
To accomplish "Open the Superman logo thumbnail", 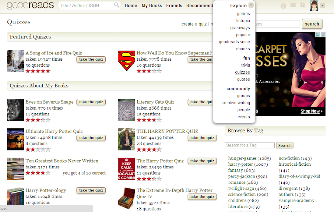I will click(127, 61).
